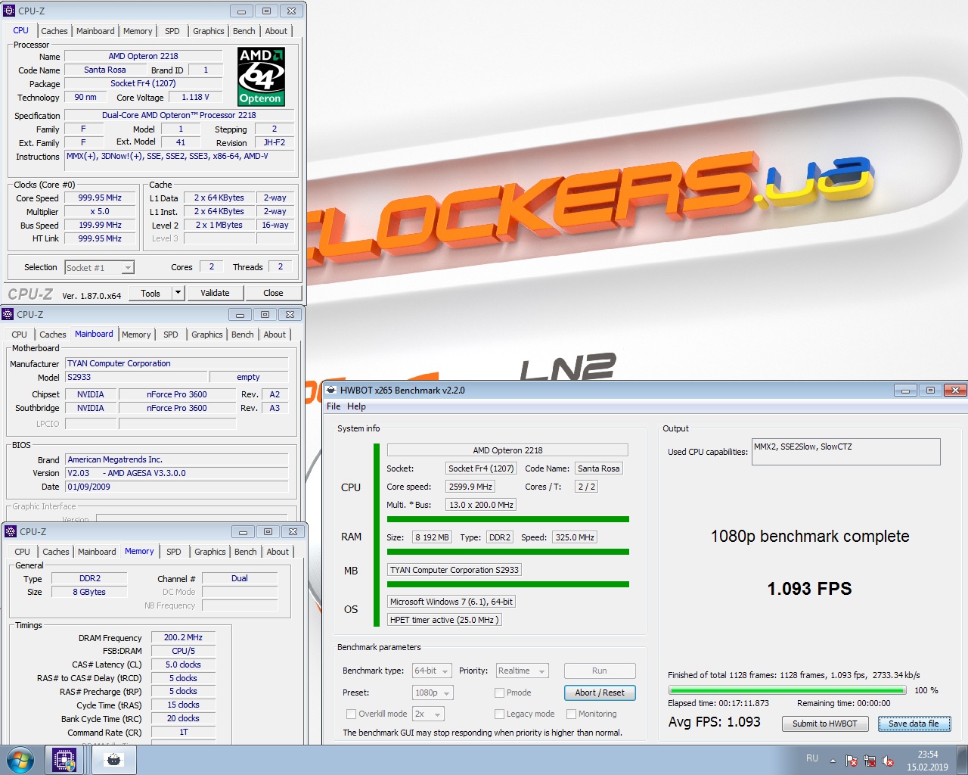
Task: Click CPU-Z title icon in the Memory window
Action: point(11,531)
